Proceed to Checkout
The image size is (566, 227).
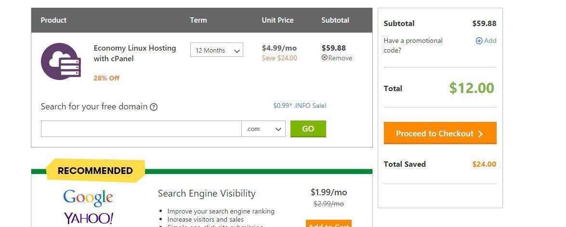pos(440,134)
